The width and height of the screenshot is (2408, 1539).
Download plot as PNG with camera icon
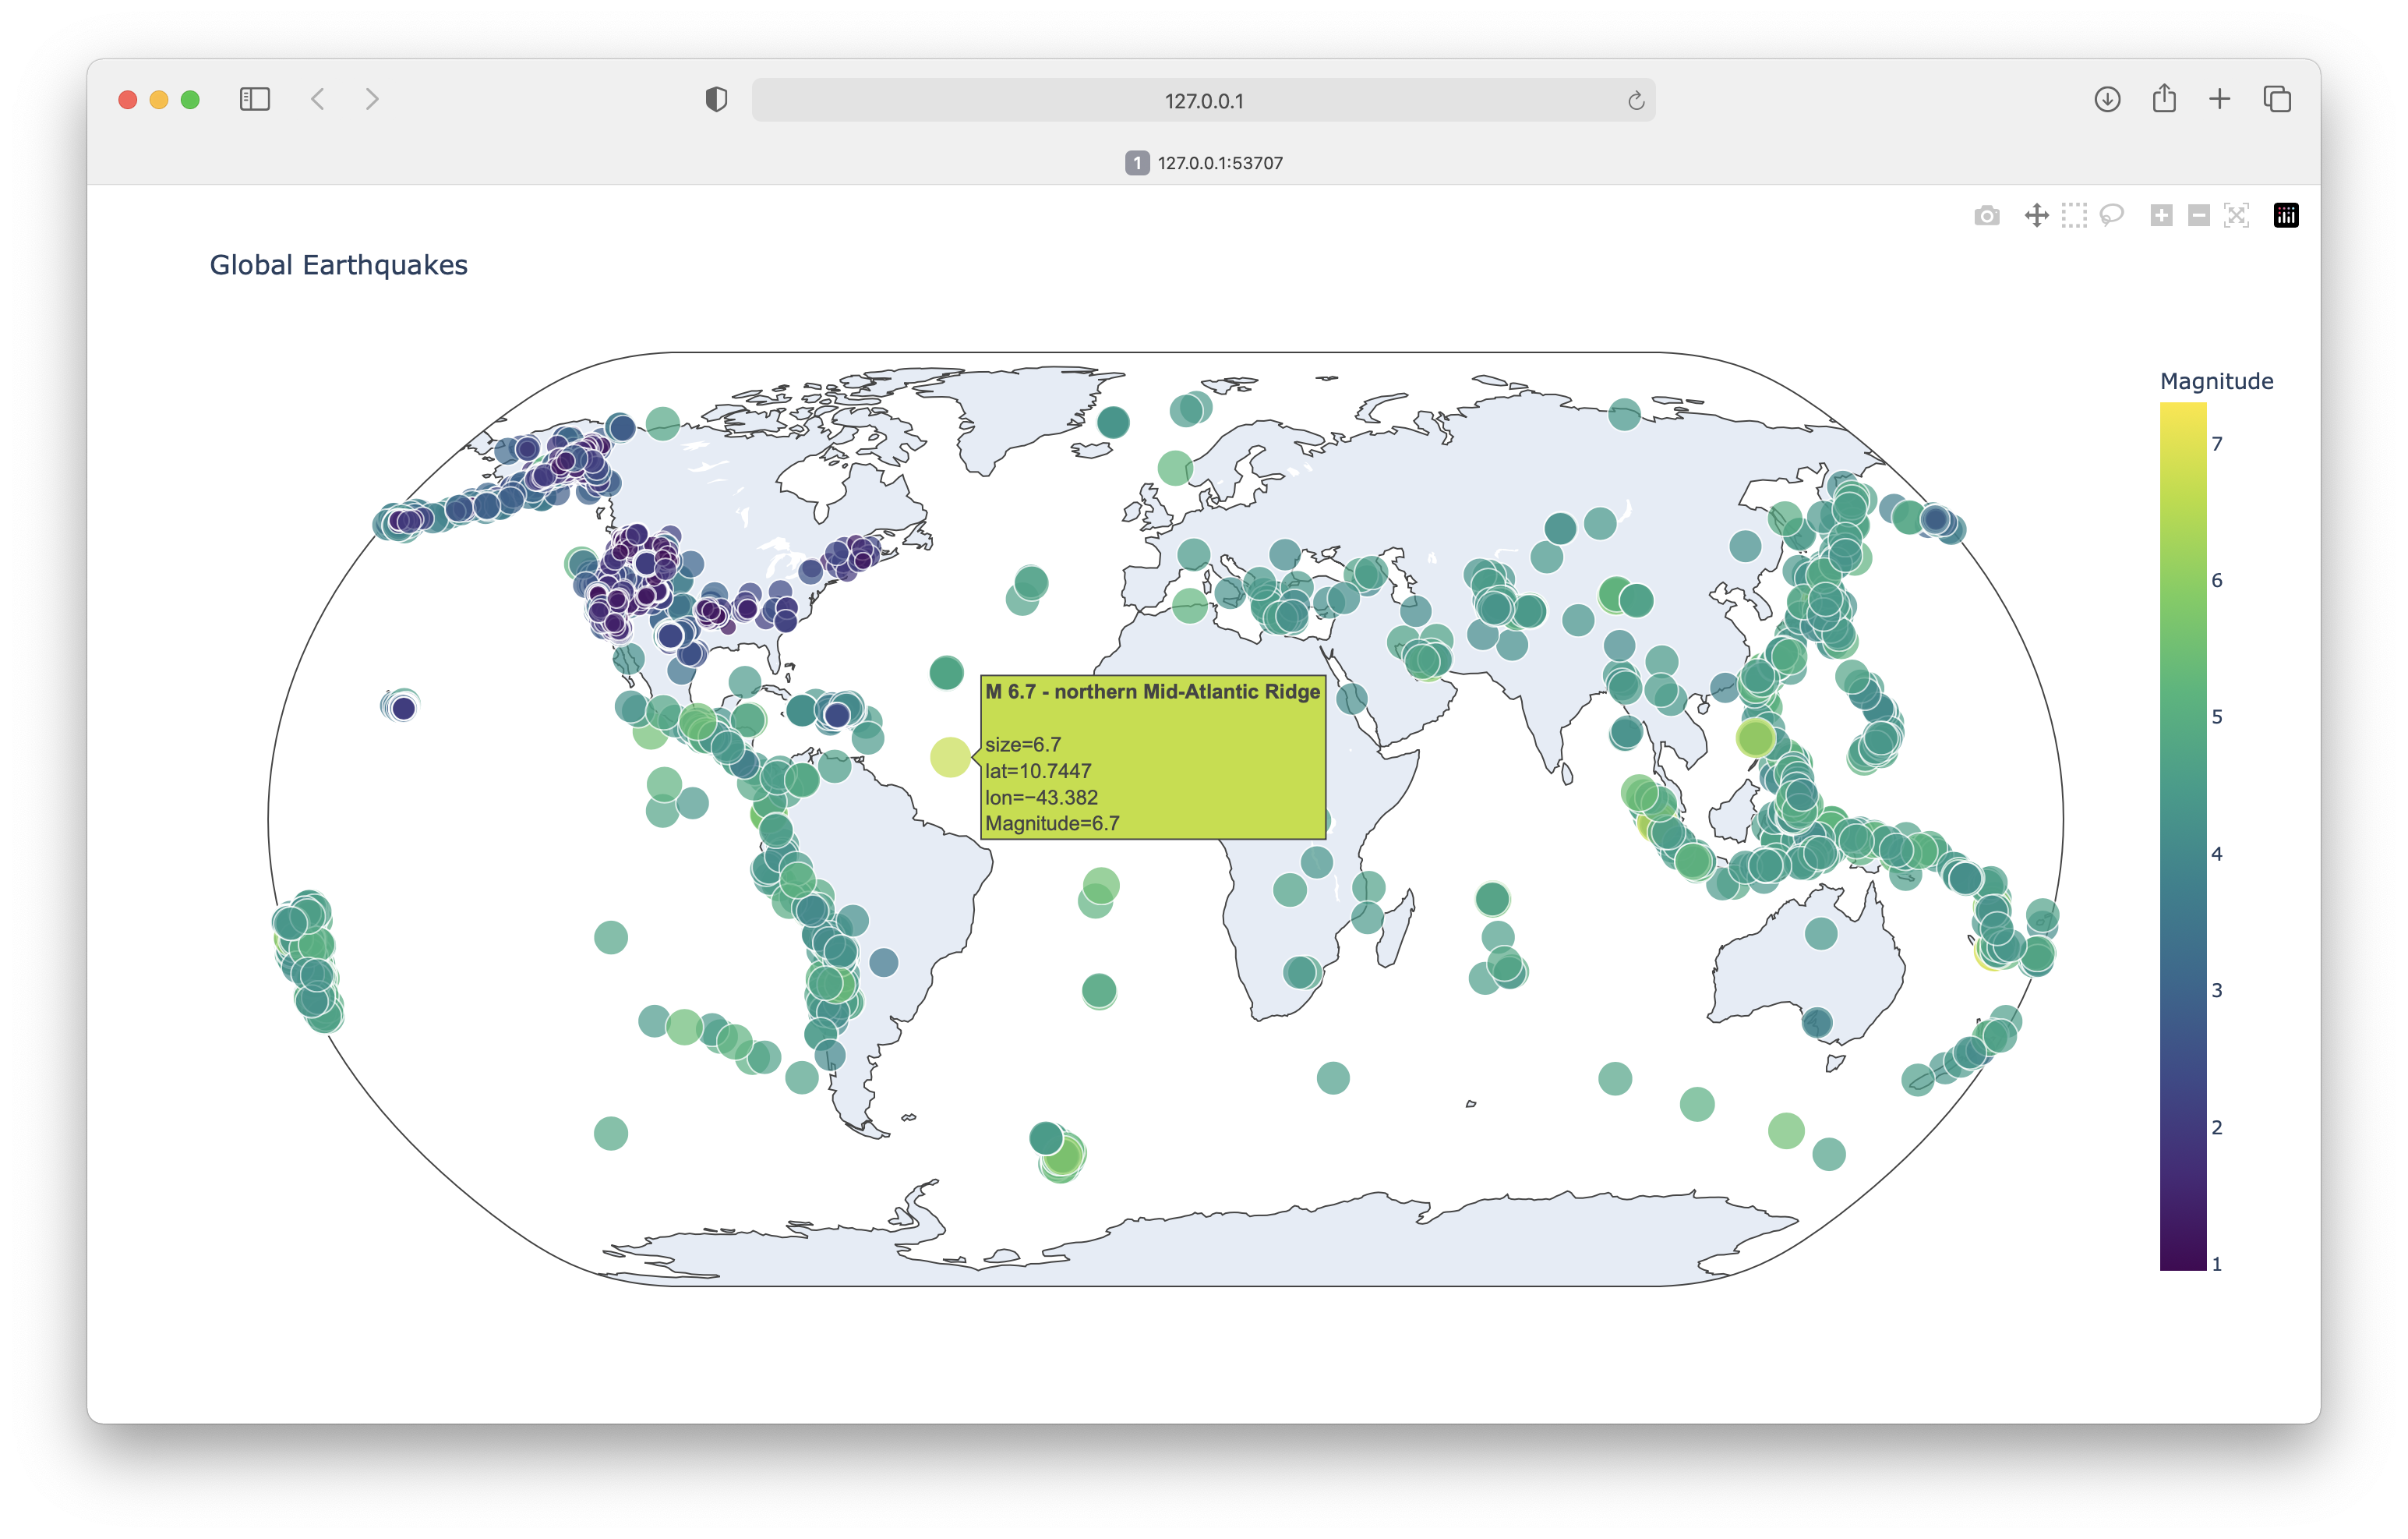click(1986, 216)
